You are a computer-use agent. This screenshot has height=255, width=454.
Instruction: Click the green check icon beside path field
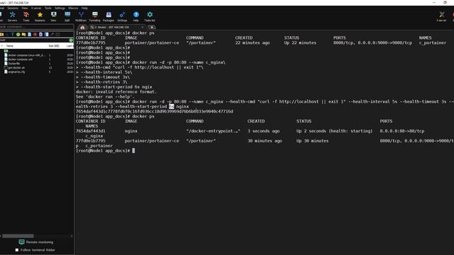tap(71, 40)
